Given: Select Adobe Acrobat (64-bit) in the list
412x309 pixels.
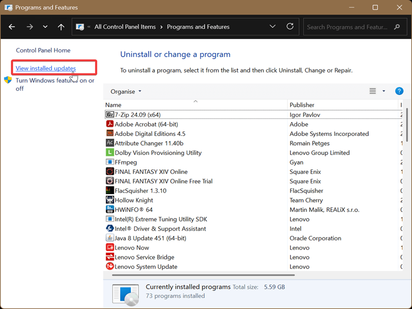Looking at the screenshot, I should click(146, 124).
